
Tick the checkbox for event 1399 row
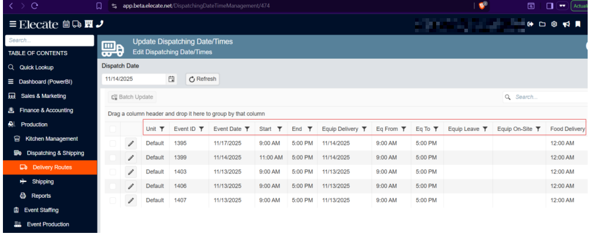coord(113,157)
